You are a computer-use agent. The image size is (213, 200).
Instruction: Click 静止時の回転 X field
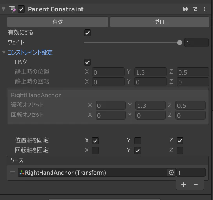click(108, 82)
